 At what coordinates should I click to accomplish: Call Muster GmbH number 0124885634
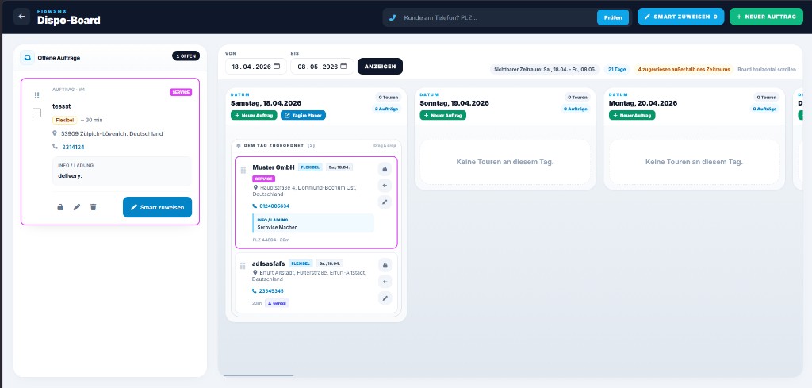tap(274, 206)
